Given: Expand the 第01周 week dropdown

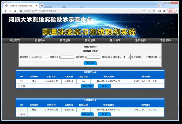Looking at the screenshot, I should 117,57.
